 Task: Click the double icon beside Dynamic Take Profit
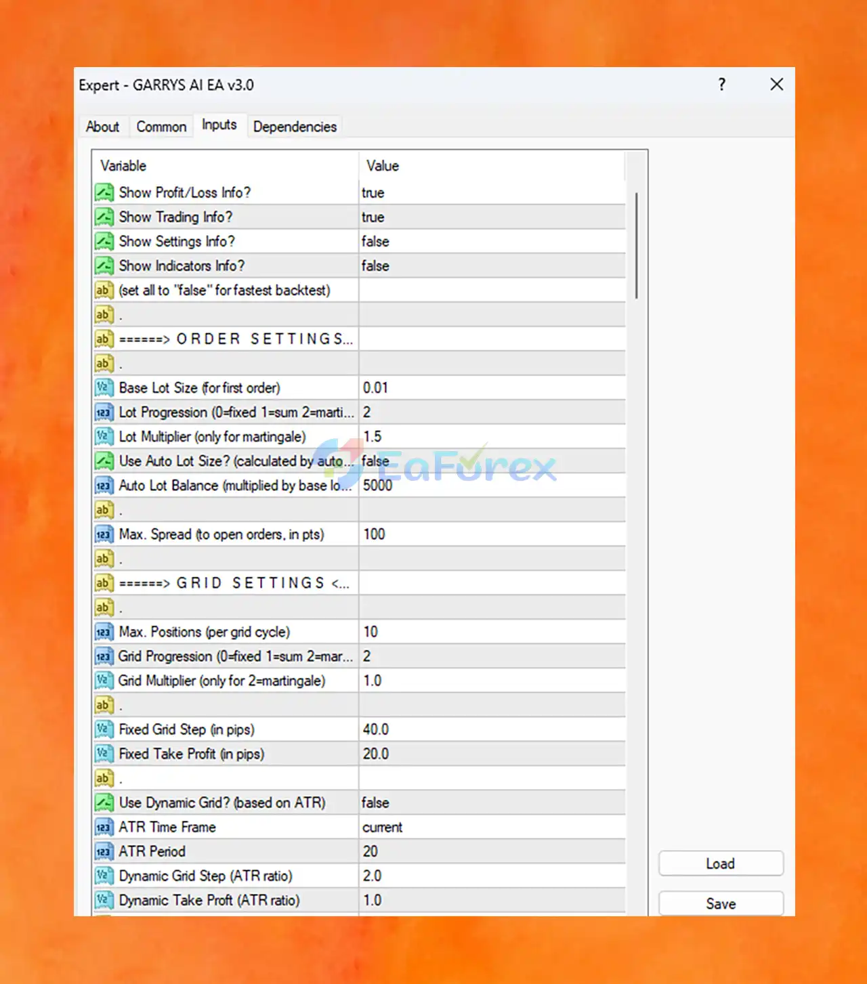pyautogui.click(x=104, y=899)
